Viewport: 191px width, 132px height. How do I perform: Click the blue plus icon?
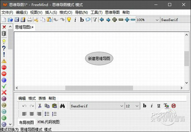coord(127,20)
